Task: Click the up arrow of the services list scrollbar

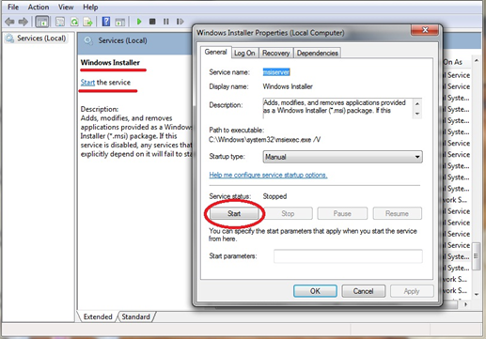Action: (477, 60)
